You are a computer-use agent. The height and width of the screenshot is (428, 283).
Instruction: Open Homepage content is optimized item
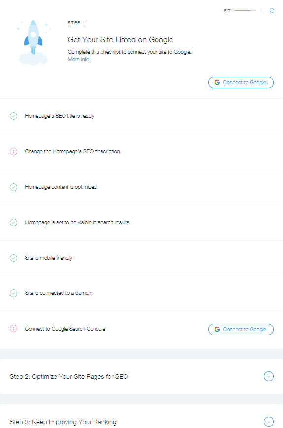(141, 187)
